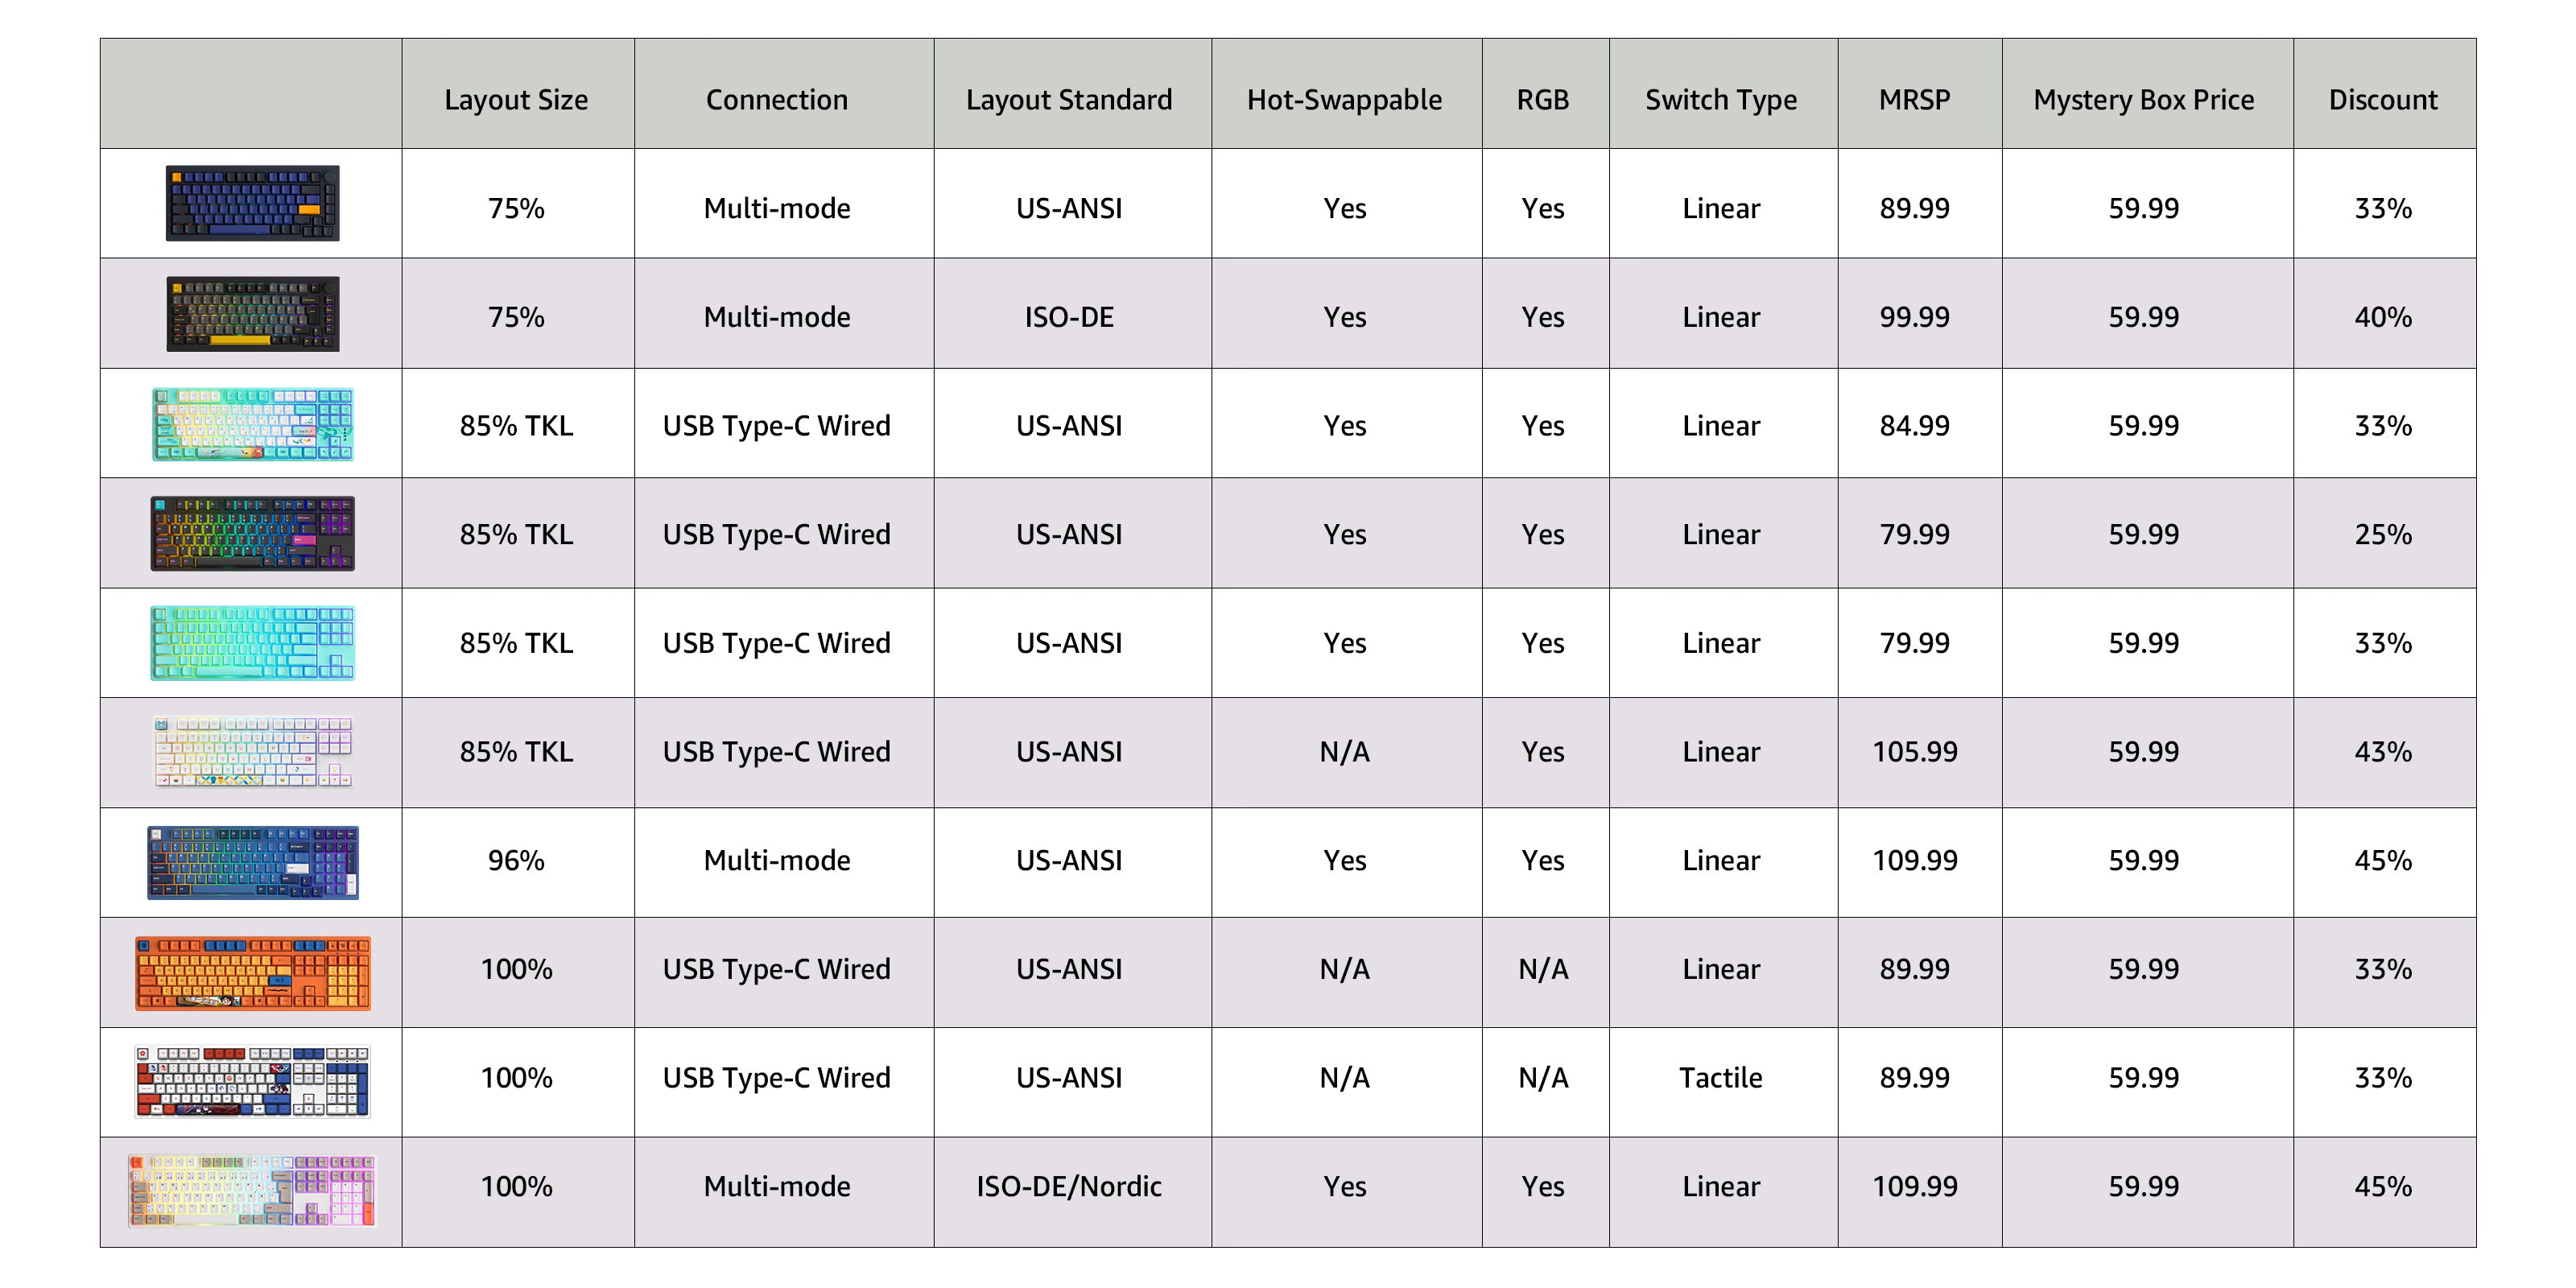Click the teal illustrated keyboard priced 84.99
Screen dimensions: 2576x1288
coord(252,425)
